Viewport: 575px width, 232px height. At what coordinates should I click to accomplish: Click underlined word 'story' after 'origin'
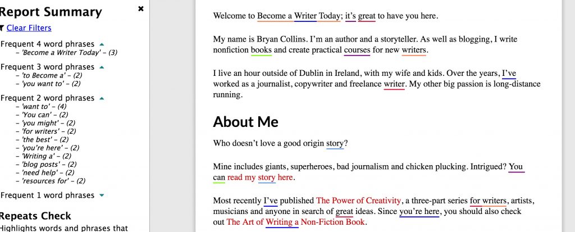[x=335, y=143]
